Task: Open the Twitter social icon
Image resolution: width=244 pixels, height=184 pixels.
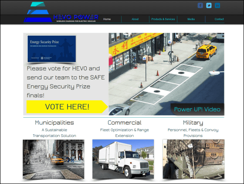Action: (x=209, y=5)
